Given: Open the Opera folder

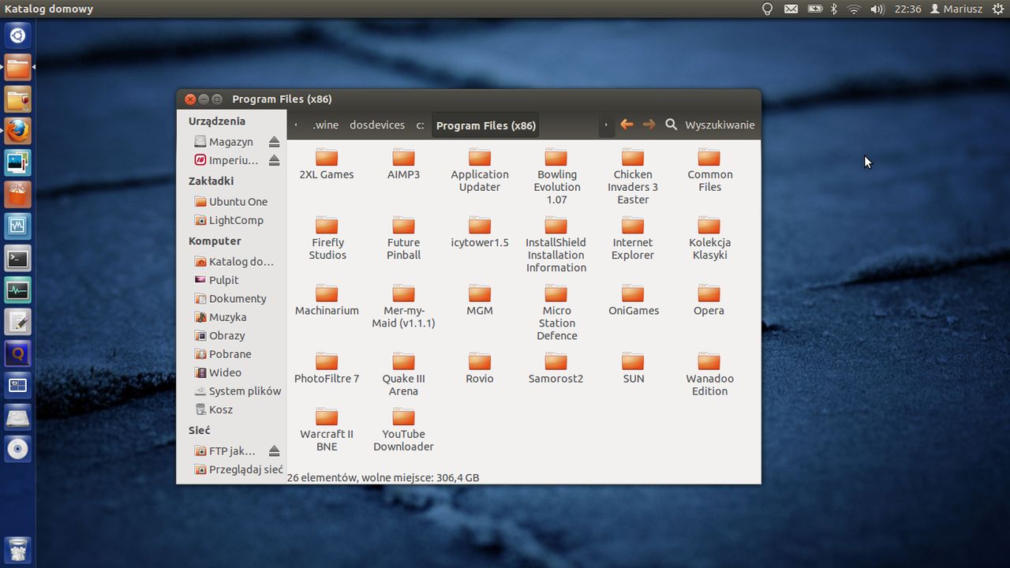Looking at the screenshot, I should (709, 300).
